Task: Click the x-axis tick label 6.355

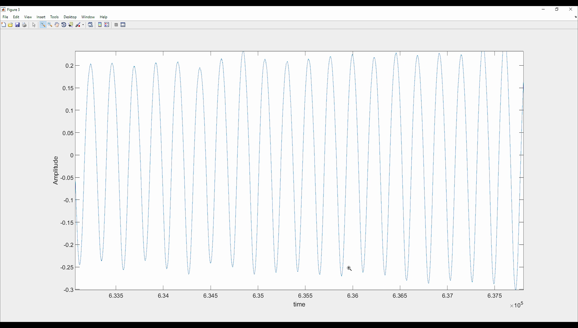Action: coord(306,296)
